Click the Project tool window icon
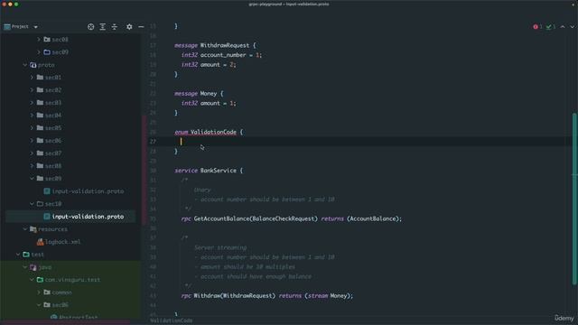The height and width of the screenshot is (325, 578). (x=7, y=26)
